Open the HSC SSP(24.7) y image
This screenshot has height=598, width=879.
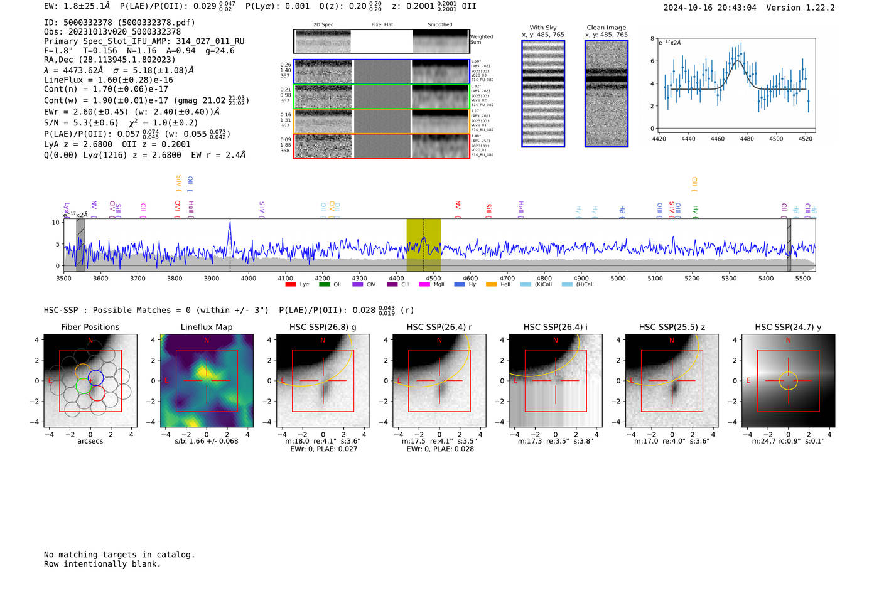(789, 381)
